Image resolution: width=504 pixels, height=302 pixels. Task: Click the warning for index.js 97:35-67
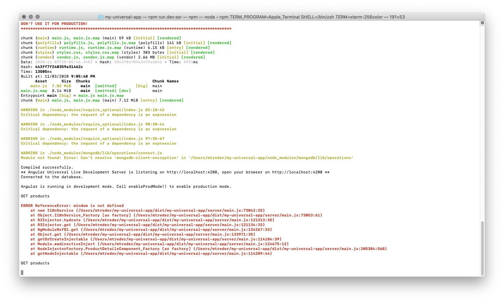(x=92, y=139)
